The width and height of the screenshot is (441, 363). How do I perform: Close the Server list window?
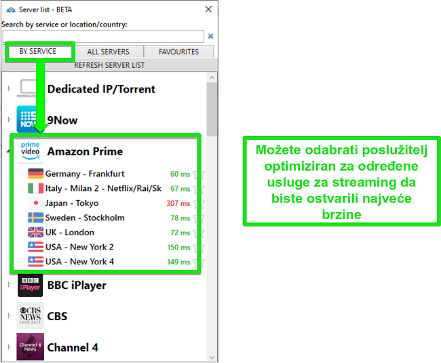208,10
